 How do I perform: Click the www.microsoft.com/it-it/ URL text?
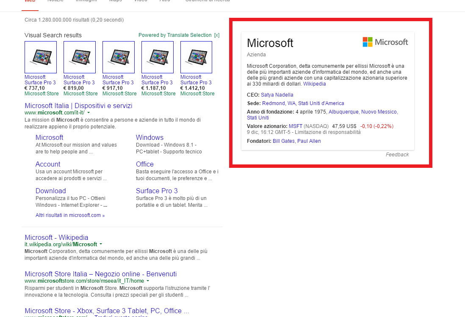click(x=55, y=112)
